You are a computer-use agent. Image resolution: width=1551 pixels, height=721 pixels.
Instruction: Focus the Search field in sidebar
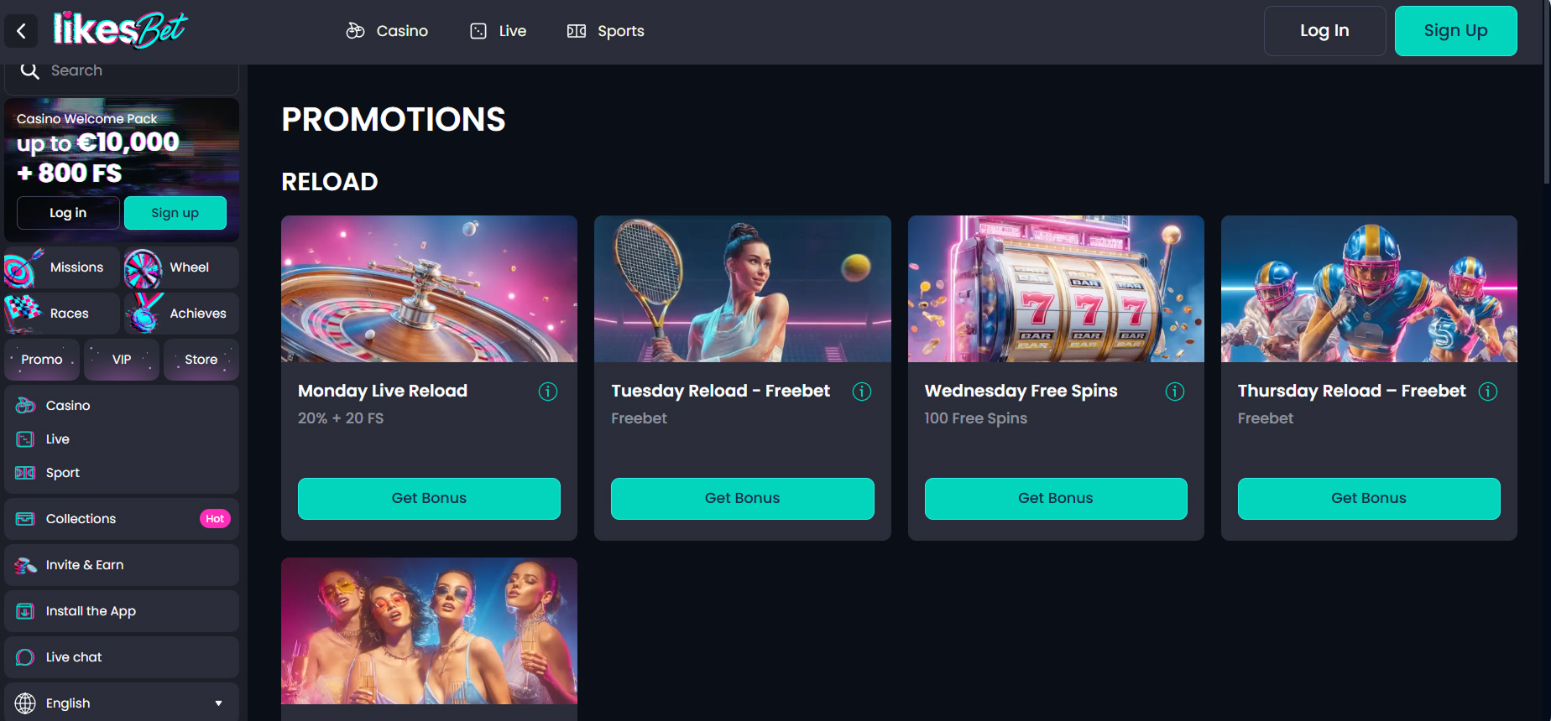tap(122, 72)
